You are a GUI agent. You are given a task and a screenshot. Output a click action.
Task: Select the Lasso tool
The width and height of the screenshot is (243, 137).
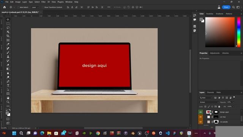point(8,28)
